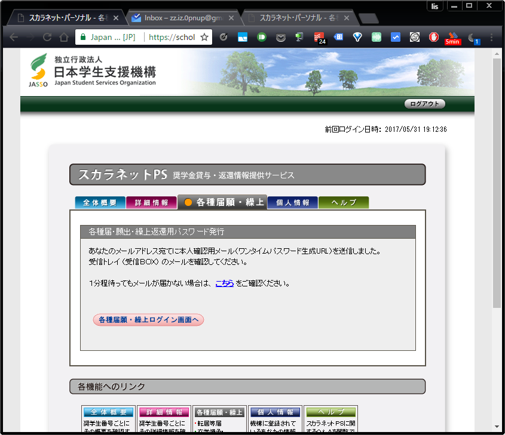Open the diamond-shaped extension icon

[x=357, y=38]
